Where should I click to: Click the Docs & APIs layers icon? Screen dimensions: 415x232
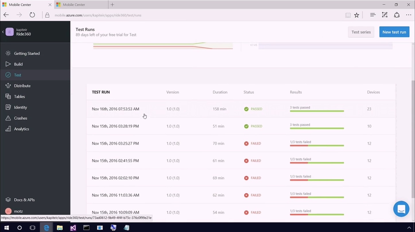tap(8, 200)
